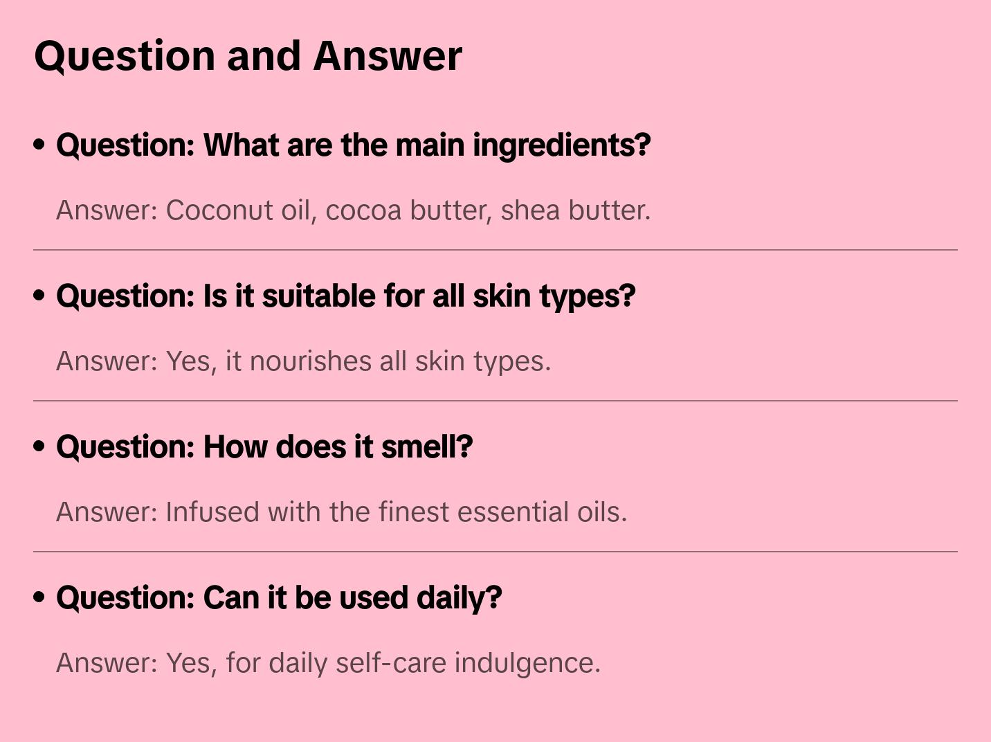Screen dimensions: 991x742
Task: Click the bullet before How does it smell
Action: [39, 447]
